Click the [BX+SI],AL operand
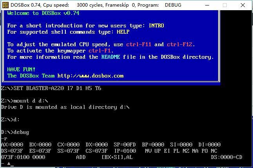The height and width of the screenshot is (168, 253). [117, 157]
